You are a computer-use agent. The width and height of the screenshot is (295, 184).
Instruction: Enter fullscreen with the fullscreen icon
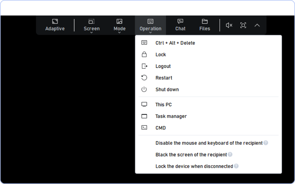click(x=243, y=25)
